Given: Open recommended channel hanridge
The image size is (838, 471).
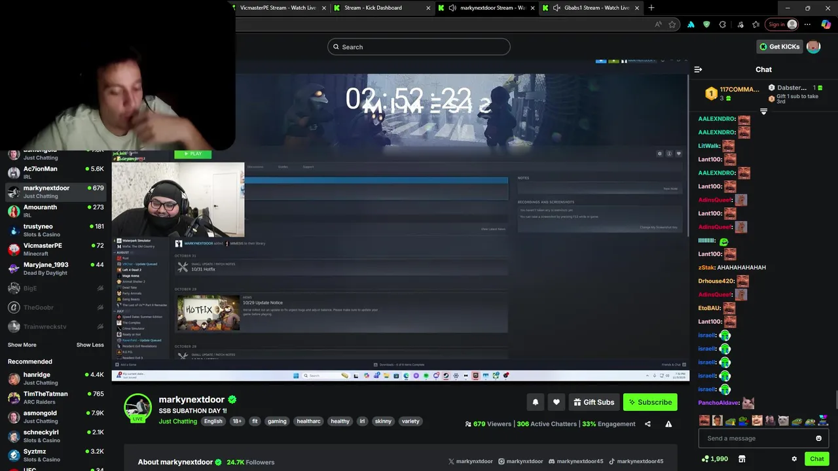Looking at the screenshot, I should [56, 378].
